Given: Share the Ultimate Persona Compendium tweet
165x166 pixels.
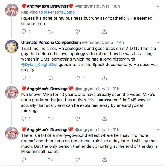Looking at the screenshot, I should (104, 78).
